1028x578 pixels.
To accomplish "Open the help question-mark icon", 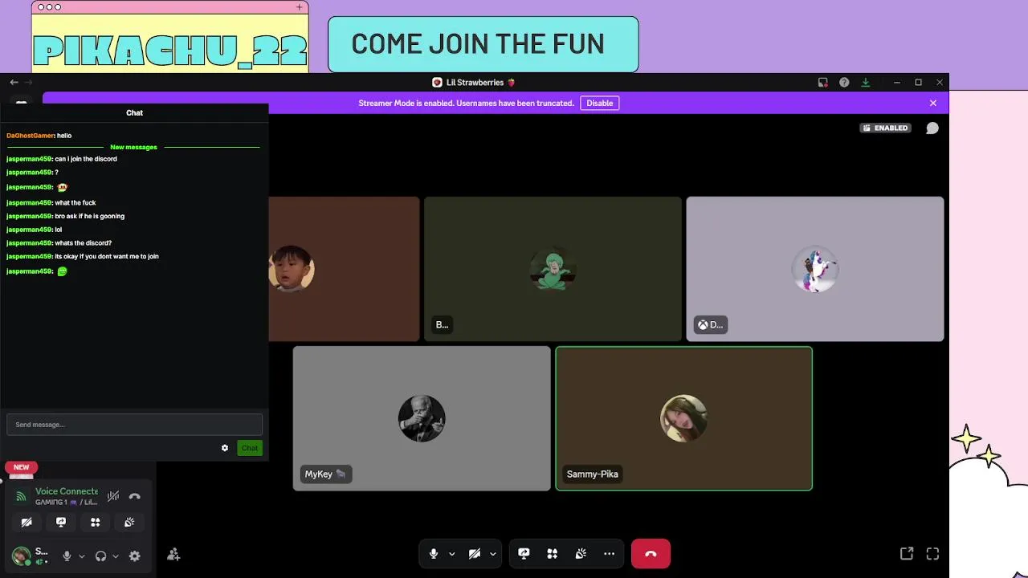I will click(x=844, y=82).
